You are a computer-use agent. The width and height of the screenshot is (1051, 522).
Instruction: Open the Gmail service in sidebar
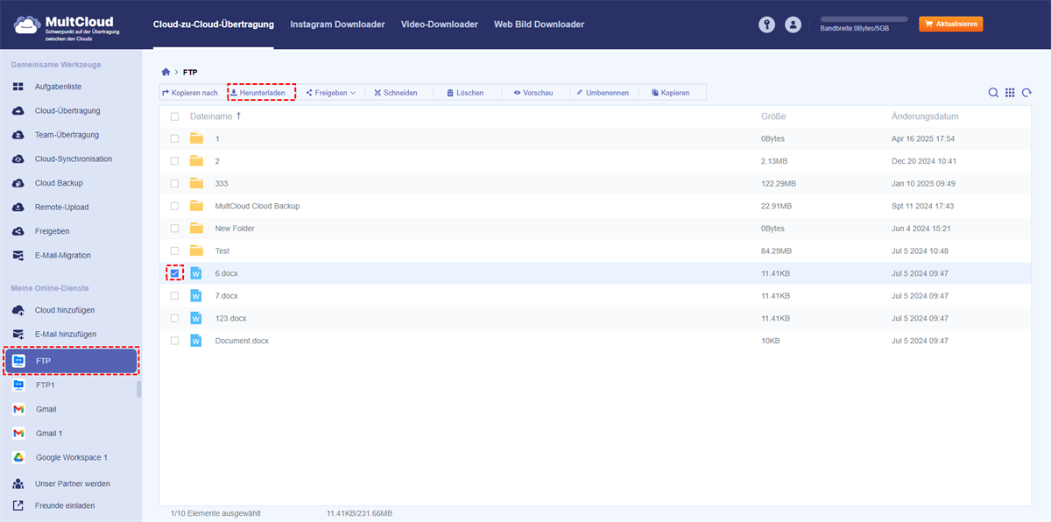point(46,409)
